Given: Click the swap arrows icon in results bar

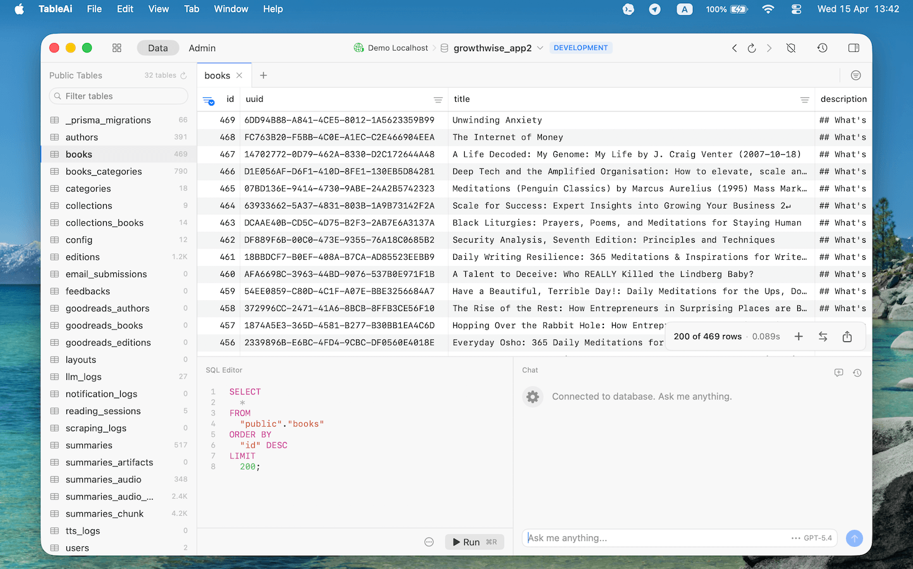Looking at the screenshot, I should click(823, 337).
